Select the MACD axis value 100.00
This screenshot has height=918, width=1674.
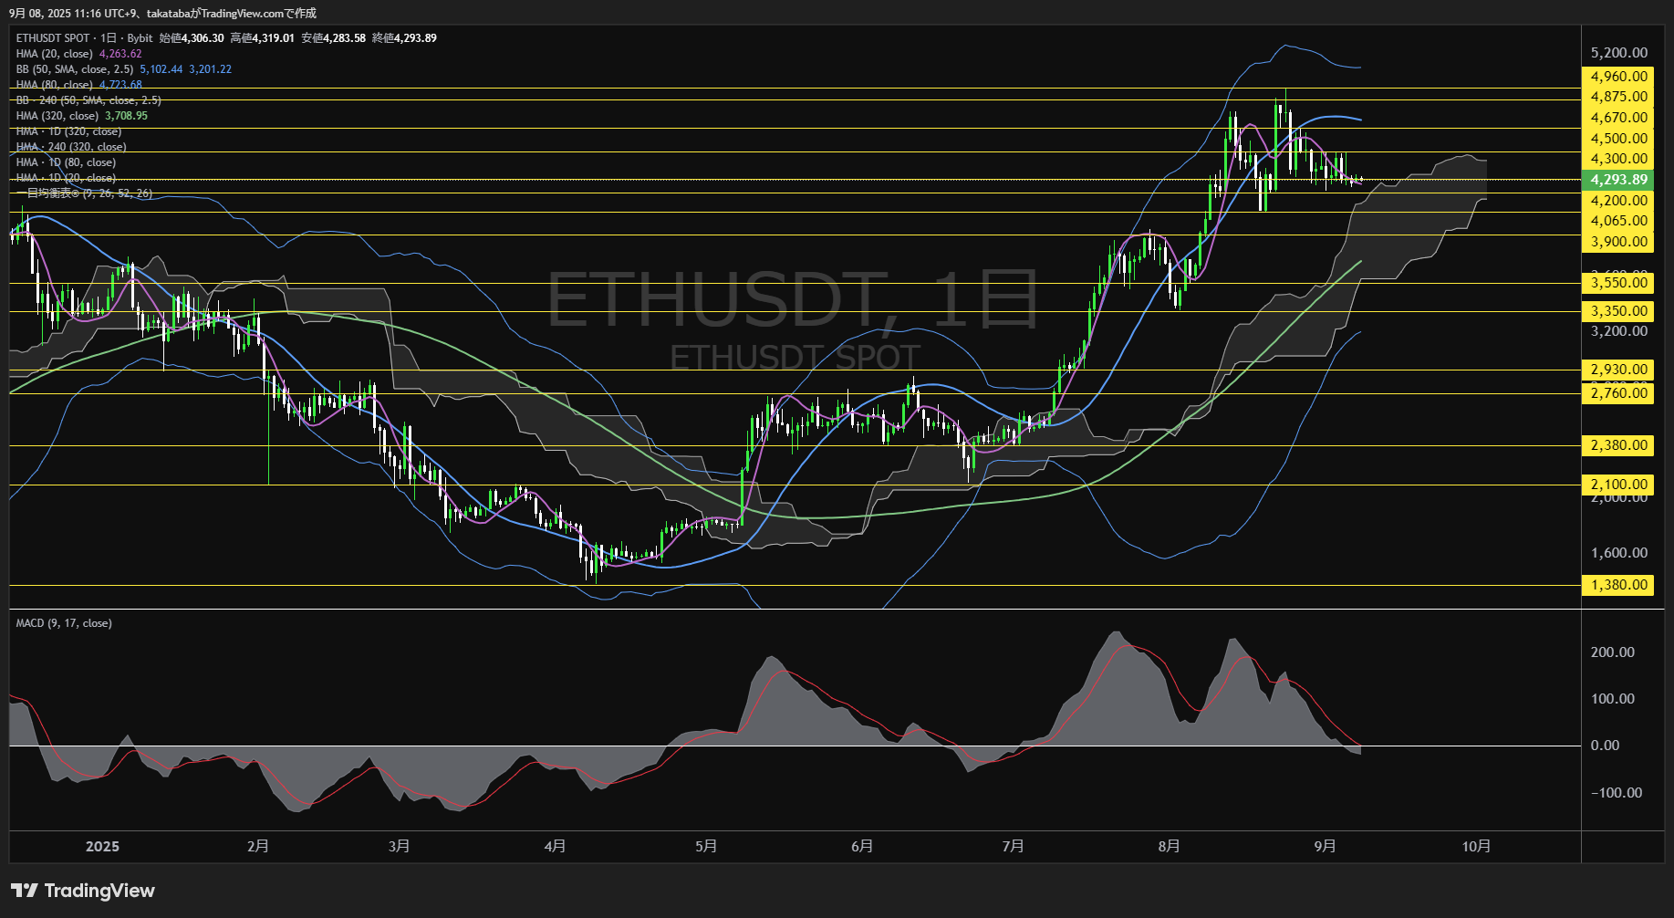[x=1613, y=699]
